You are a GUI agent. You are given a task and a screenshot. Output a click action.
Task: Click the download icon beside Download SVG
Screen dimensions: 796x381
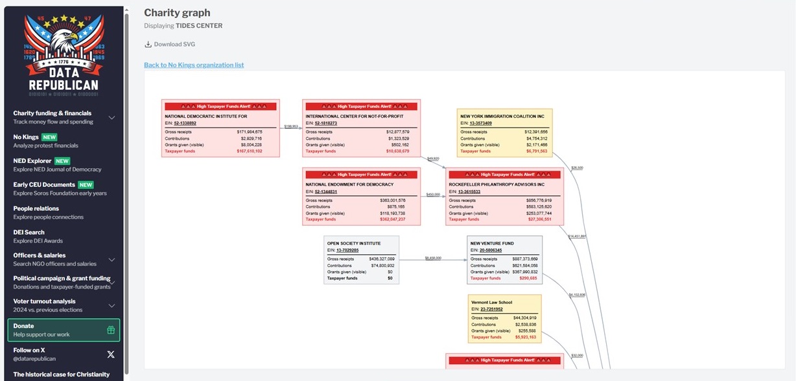[x=148, y=45]
